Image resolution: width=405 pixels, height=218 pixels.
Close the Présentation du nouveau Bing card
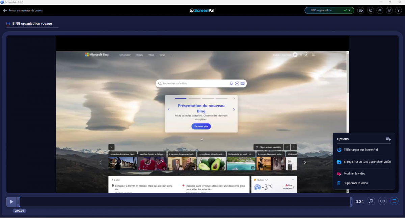click(234, 99)
